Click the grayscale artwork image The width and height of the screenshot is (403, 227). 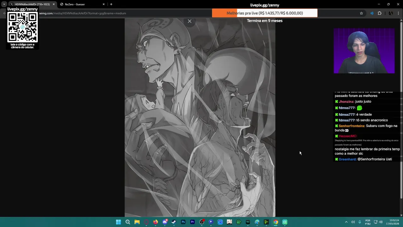(200, 117)
